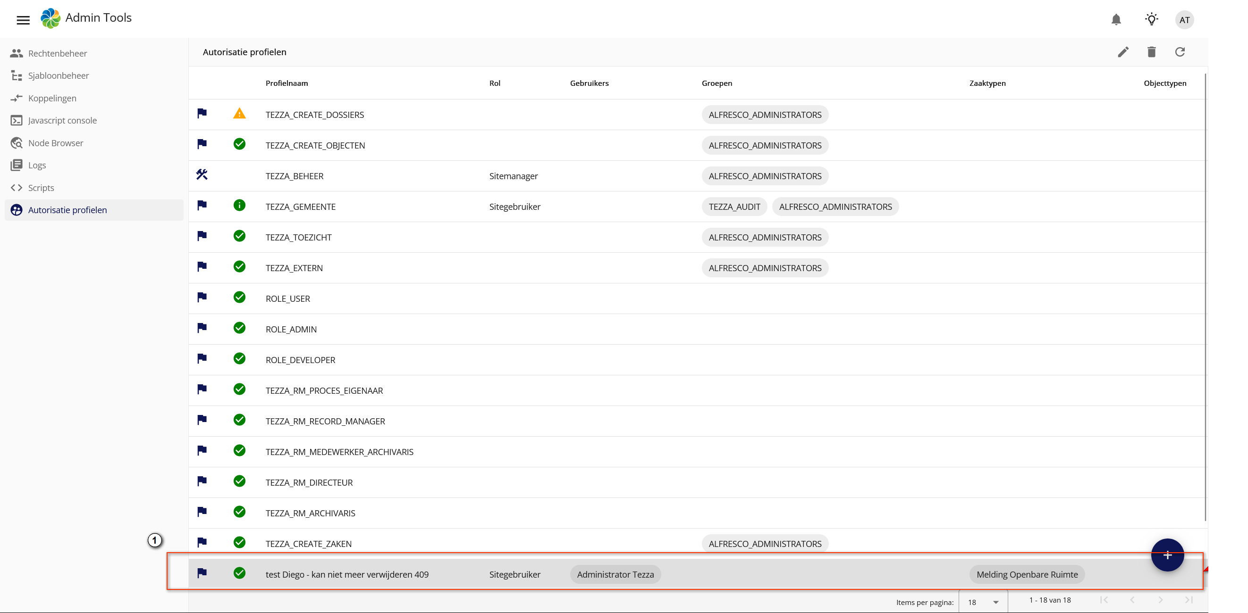Open Scripts in the sidebar
The width and height of the screenshot is (1248, 613).
(94, 188)
